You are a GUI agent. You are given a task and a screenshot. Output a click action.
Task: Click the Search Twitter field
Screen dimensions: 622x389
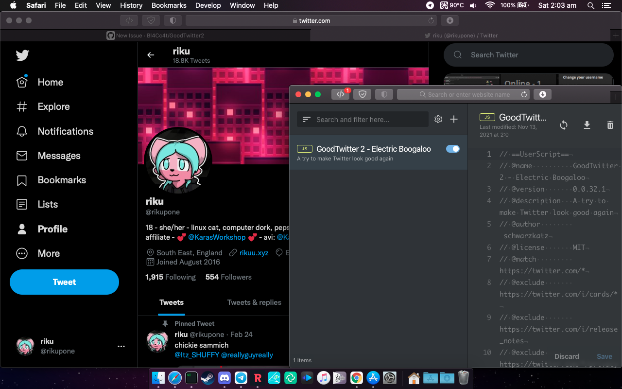[x=529, y=55]
